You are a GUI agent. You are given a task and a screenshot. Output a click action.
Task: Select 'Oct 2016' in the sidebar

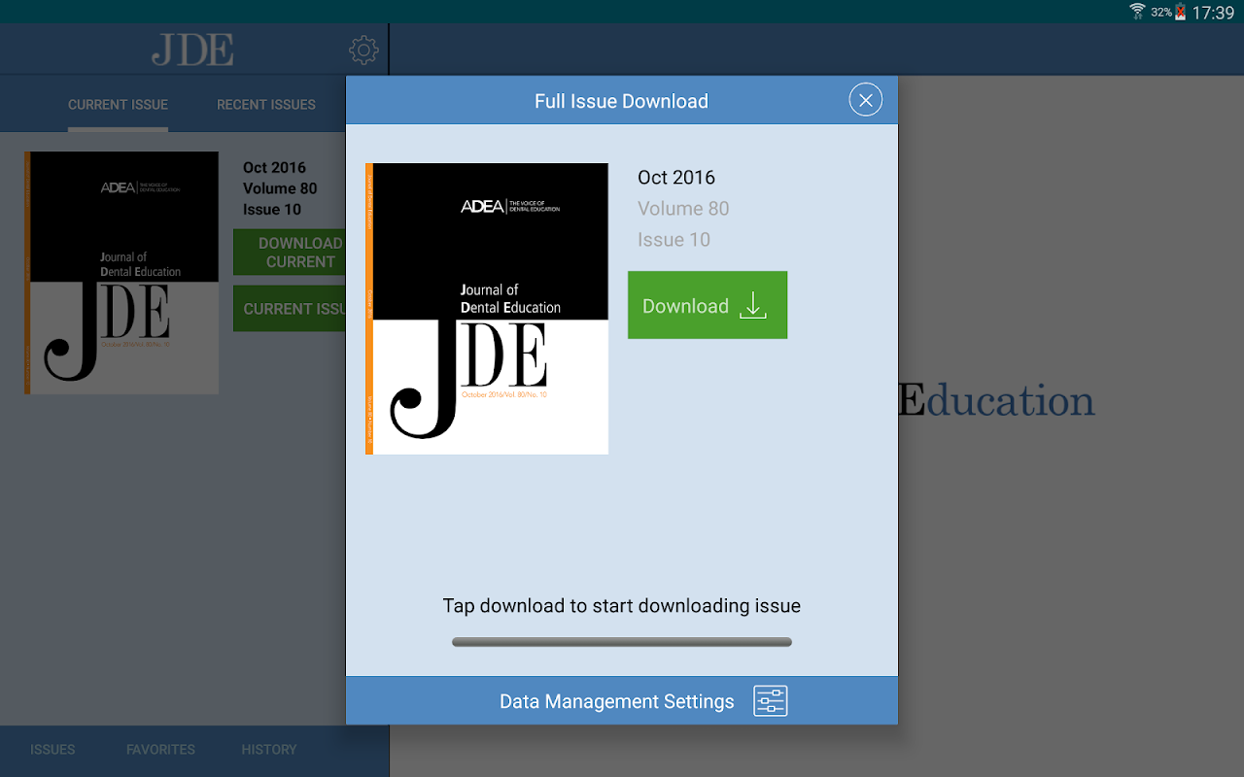point(274,168)
